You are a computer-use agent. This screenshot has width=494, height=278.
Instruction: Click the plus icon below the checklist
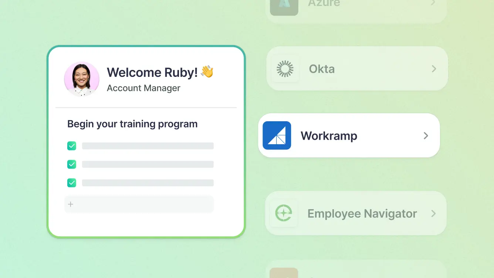pos(71,204)
